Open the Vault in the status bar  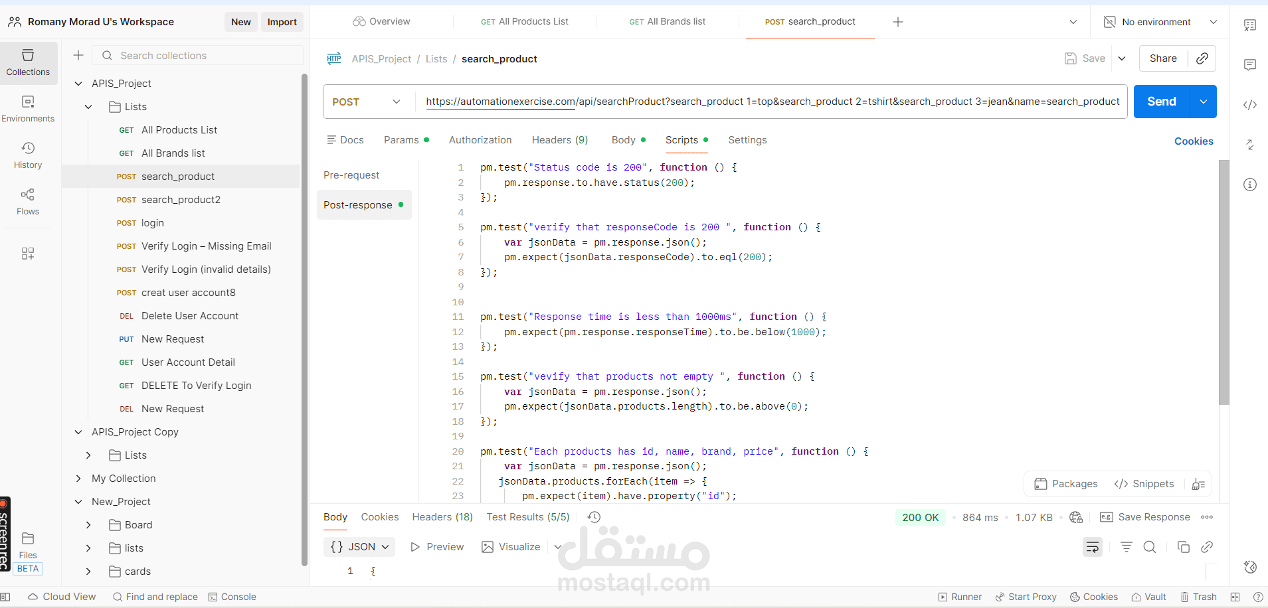1149,597
